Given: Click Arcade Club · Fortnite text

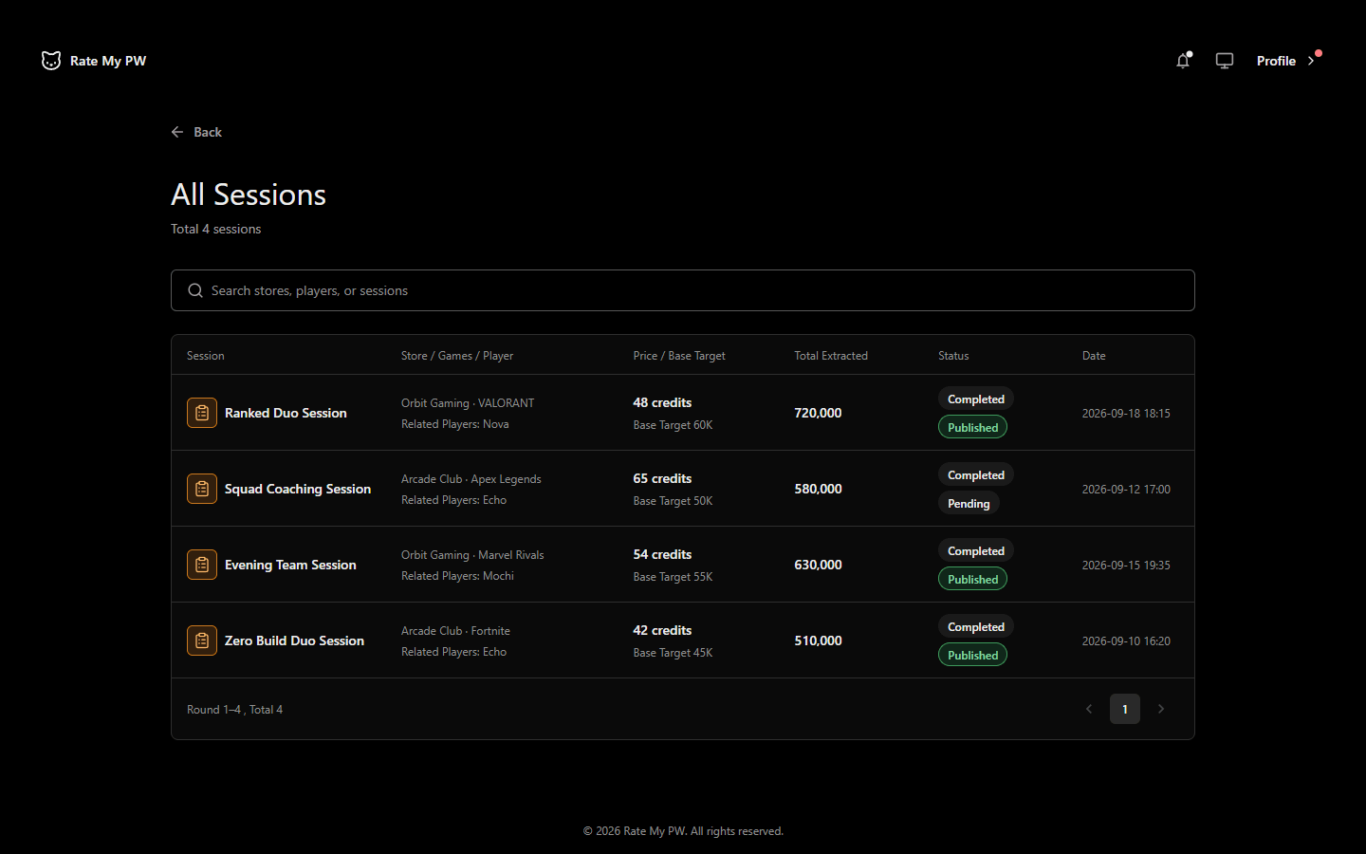Looking at the screenshot, I should tap(455, 631).
